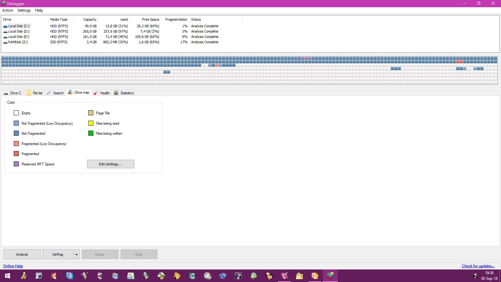This screenshot has height=282, width=501.
Task: Click the Empty color swatch
Action: pos(16,113)
